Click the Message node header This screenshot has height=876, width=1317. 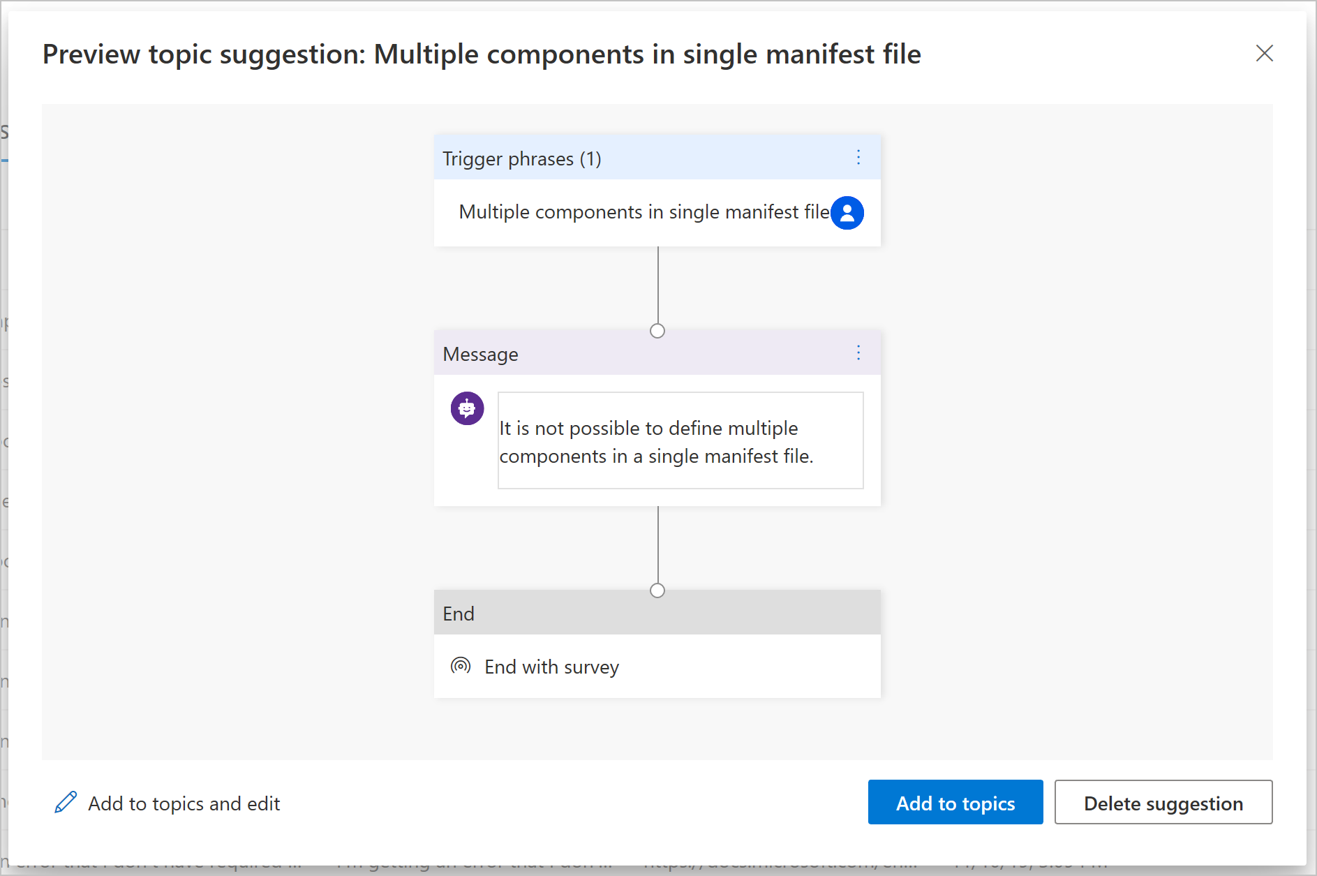(x=657, y=353)
